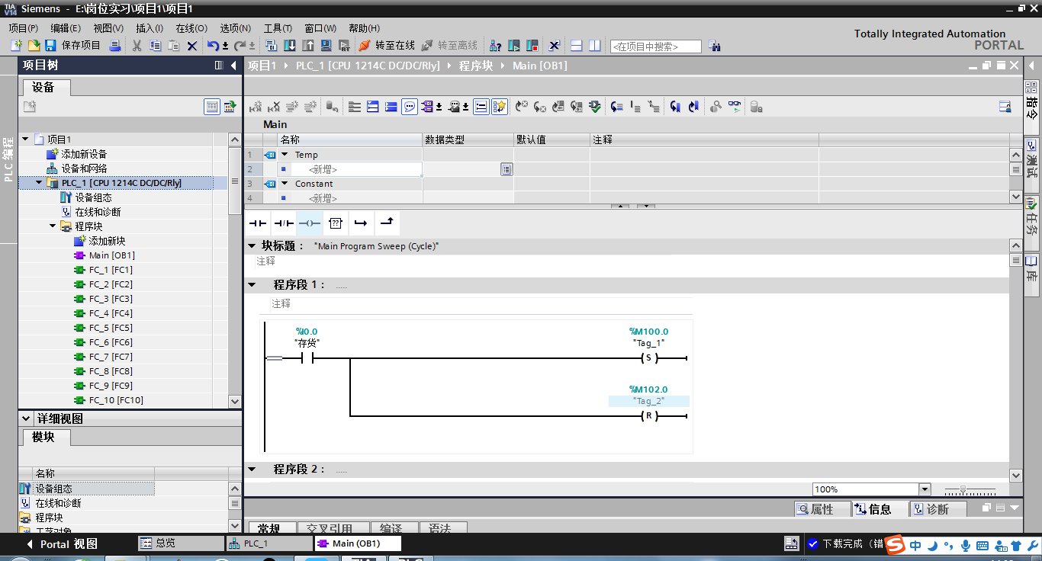The width and height of the screenshot is (1042, 561).
Task: Insert an empty box instruction
Action: click(335, 223)
